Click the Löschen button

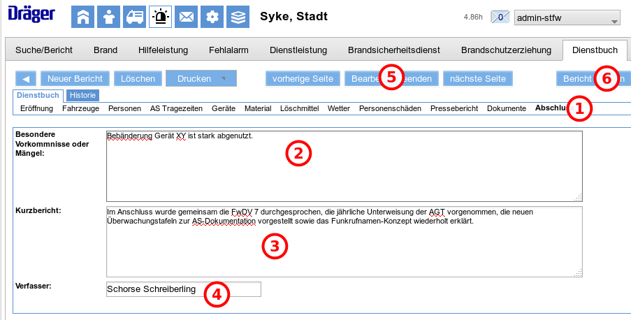tap(138, 79)
